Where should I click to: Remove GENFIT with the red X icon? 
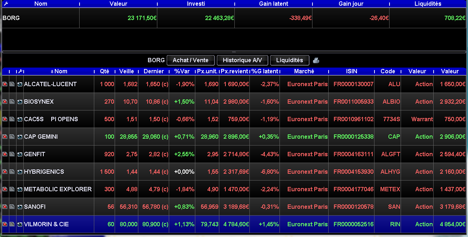tap(5, 154)
